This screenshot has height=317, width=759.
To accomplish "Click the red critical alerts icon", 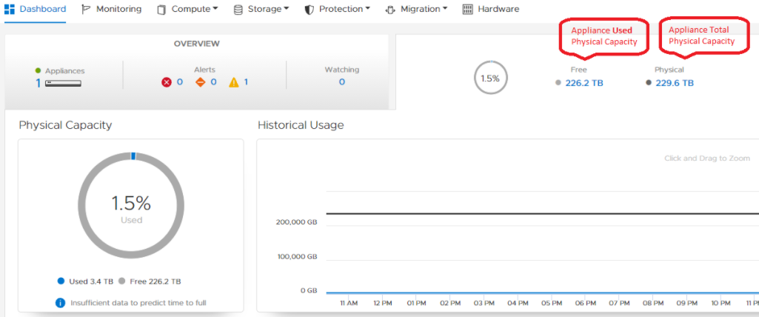I will [x=167, y=82].
